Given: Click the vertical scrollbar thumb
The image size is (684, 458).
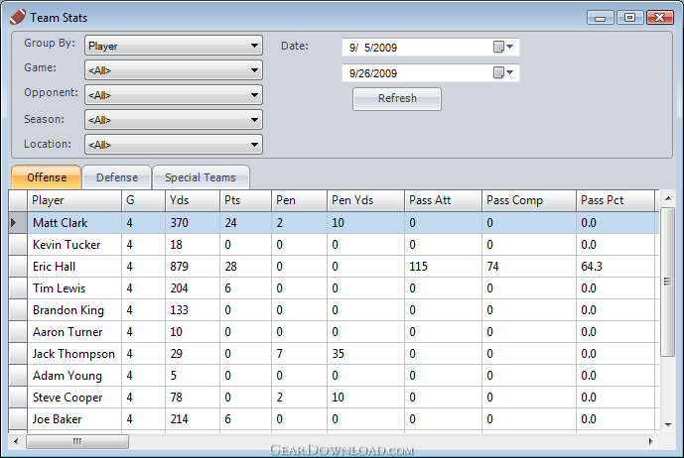Looking at the screenshot, I should (x=668, y=282).
